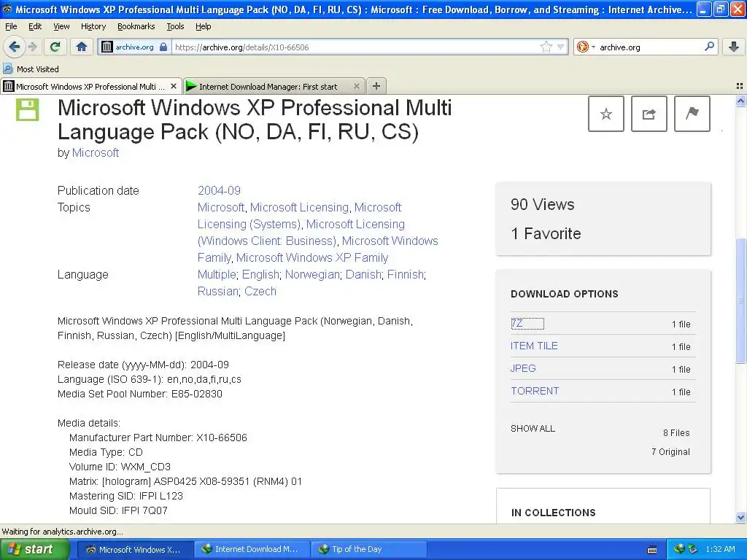Image resolution: width=747 pixels, height=560 pixels.
Task: Click the 8 Files count text
Action: (x=676, y=433)
